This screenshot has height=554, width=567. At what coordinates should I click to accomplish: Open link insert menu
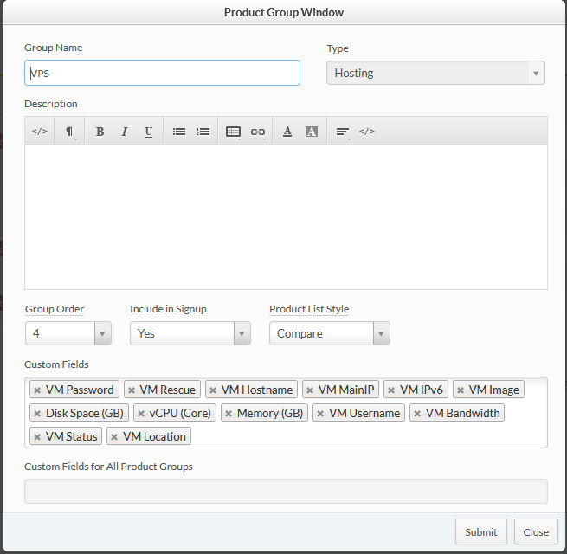pyautogui.click(x=258, y=132)
